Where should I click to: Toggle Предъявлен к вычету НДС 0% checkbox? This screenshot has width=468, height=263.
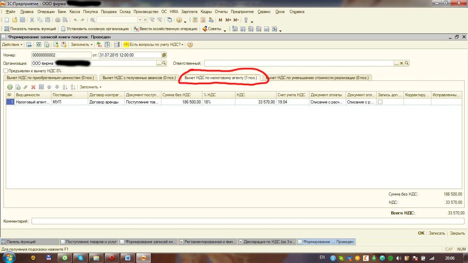(x=5, y=71)
